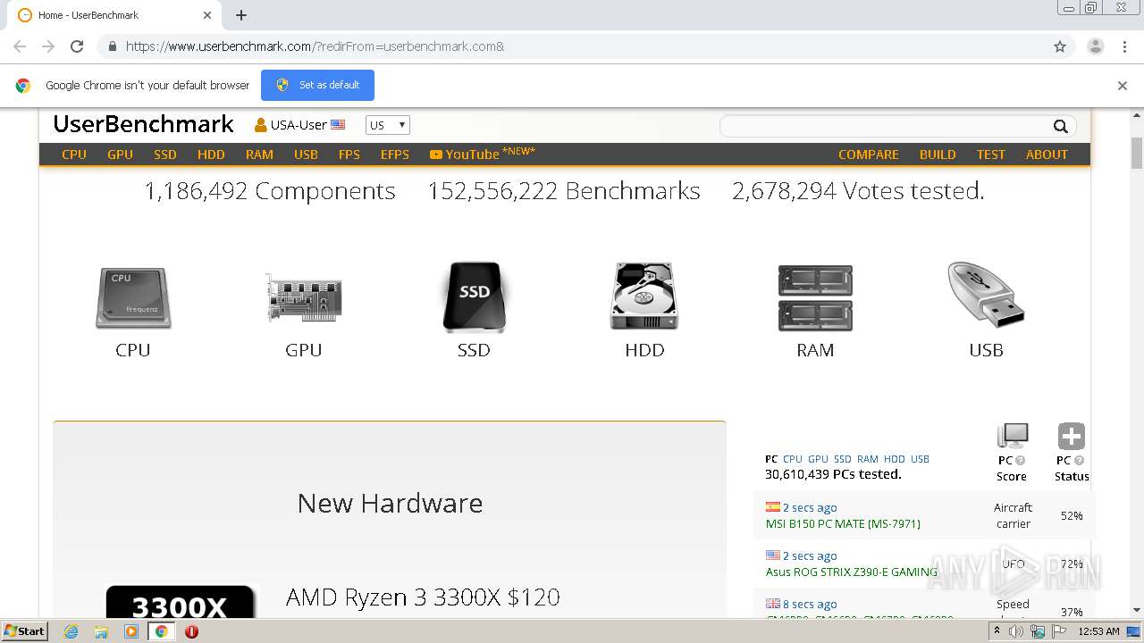Viewport: 1144px width, 643px height.
Task: Open the YouTube NEW link
Action: [x=483, y=154]
